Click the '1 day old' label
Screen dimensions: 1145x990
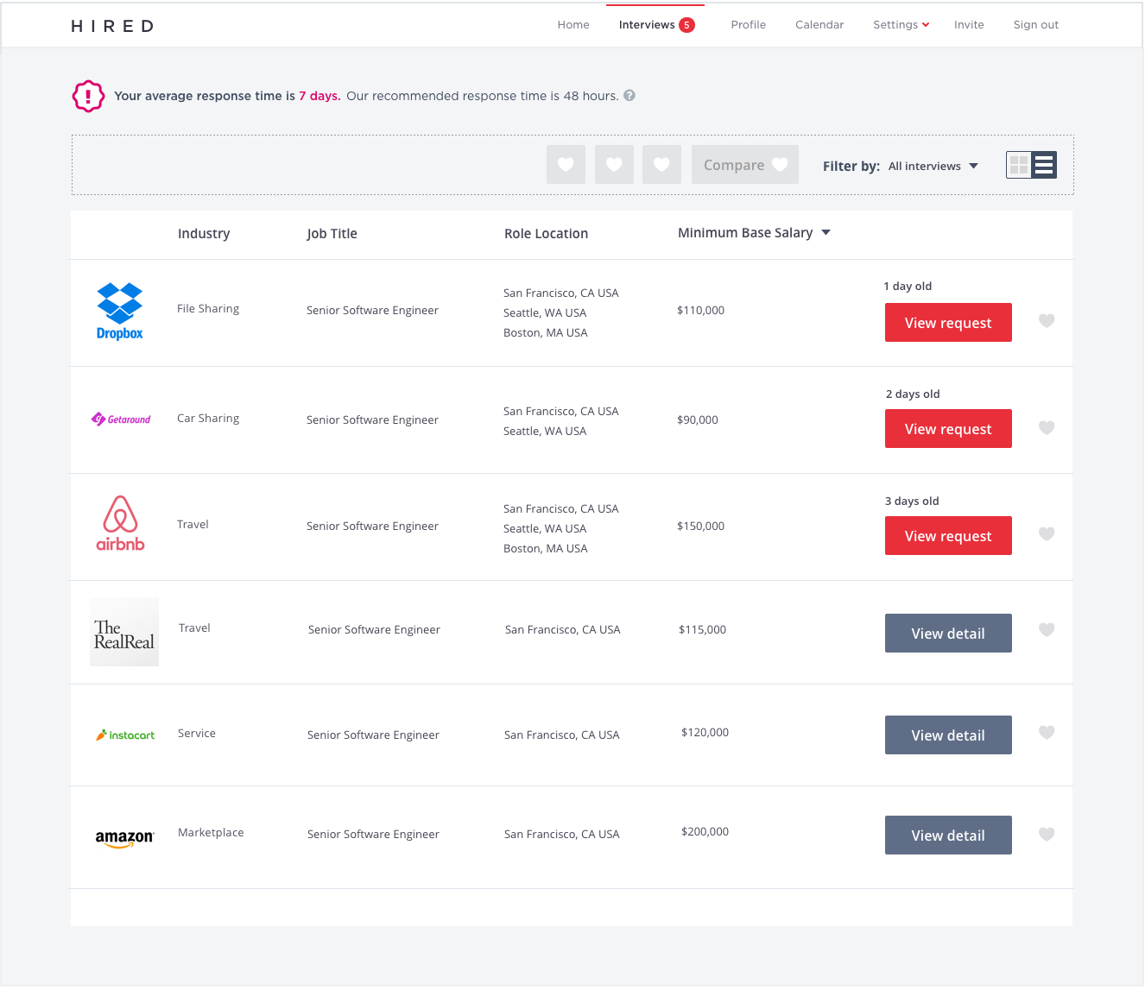coord(908,287)
